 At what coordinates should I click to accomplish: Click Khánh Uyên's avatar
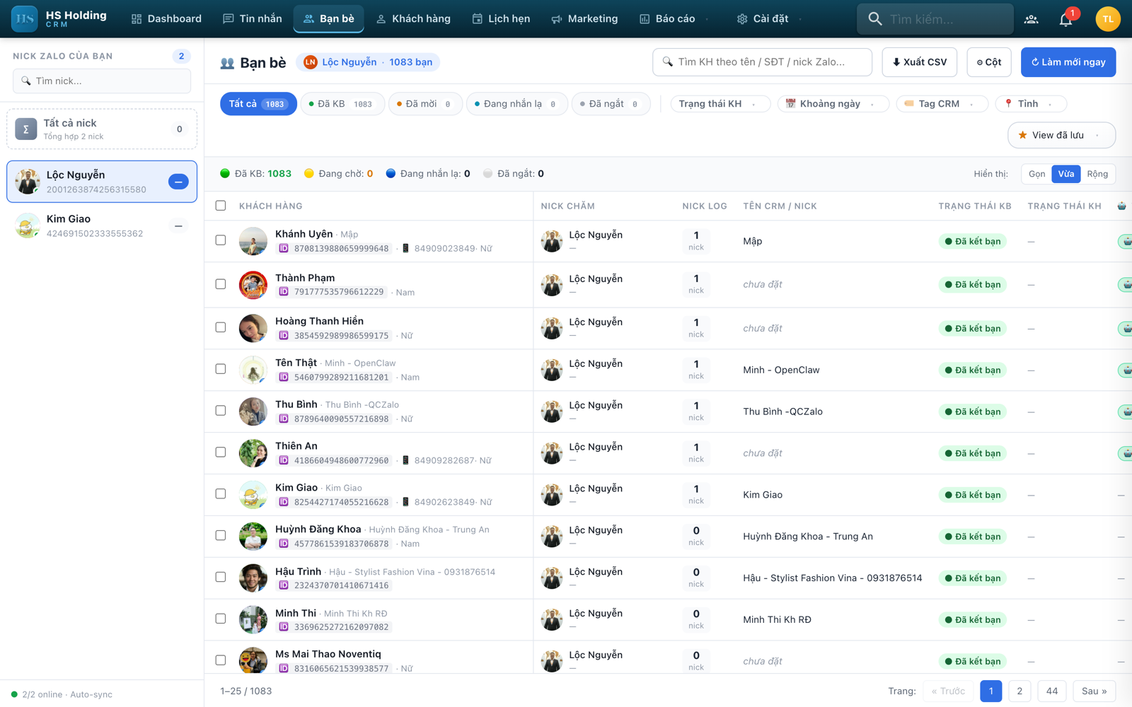click(x=253, y=241)
